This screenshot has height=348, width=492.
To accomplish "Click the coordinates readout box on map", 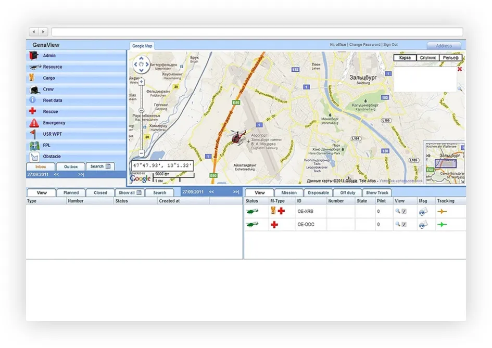I will click(162, 165).
